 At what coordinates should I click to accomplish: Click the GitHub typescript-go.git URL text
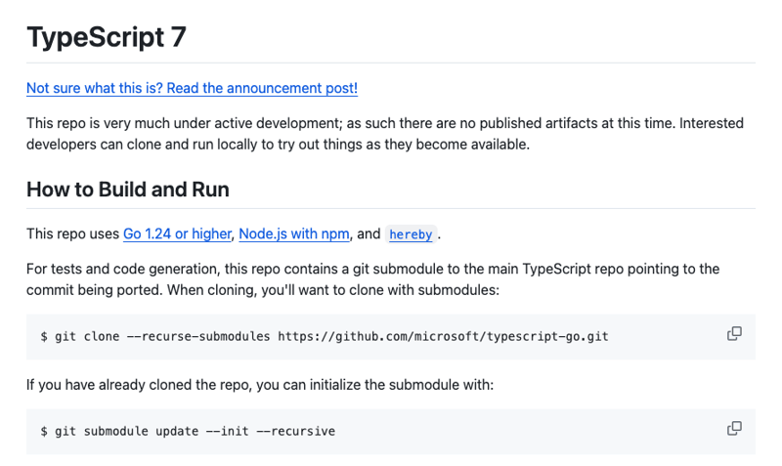tap(443, 336)
